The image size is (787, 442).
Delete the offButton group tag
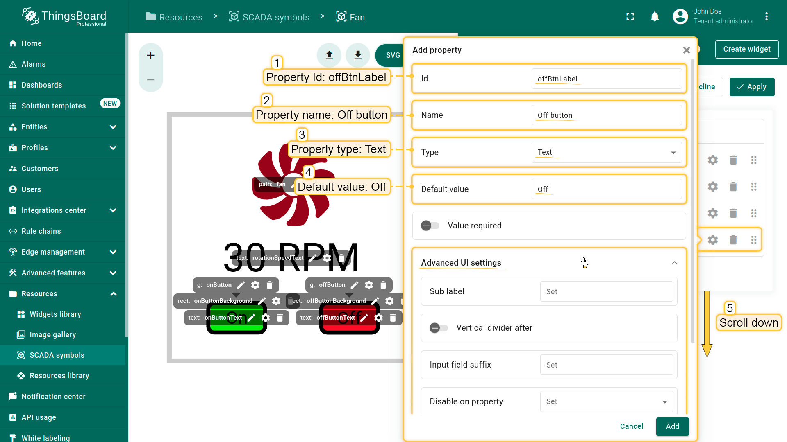click(383, 285)
